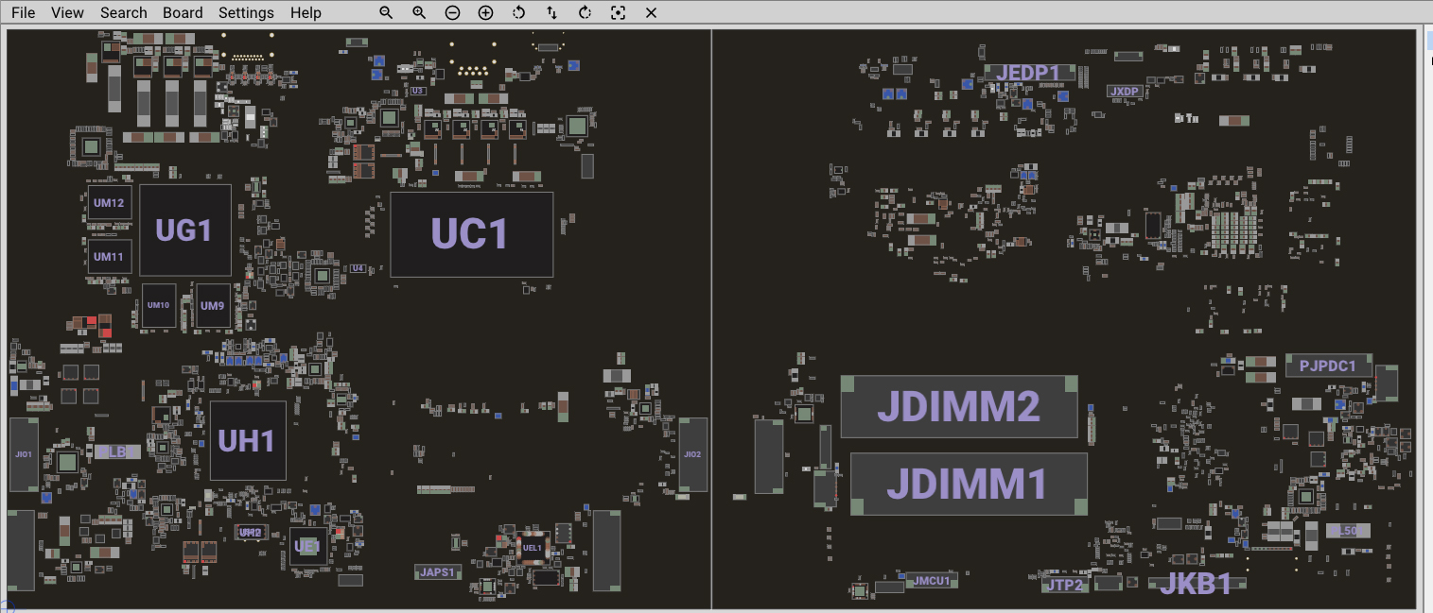Open the Settings menu

pyautogui.click(x=246, y=13)
